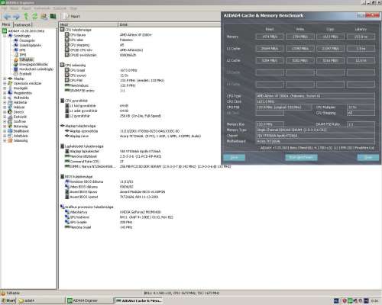Click the Start button on taskbar
The height and width of the screenshot is (305, 382).
8,300
